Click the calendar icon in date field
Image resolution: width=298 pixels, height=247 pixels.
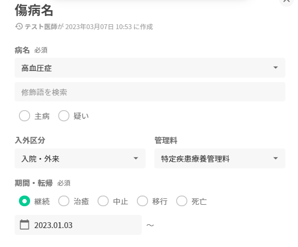24,225
